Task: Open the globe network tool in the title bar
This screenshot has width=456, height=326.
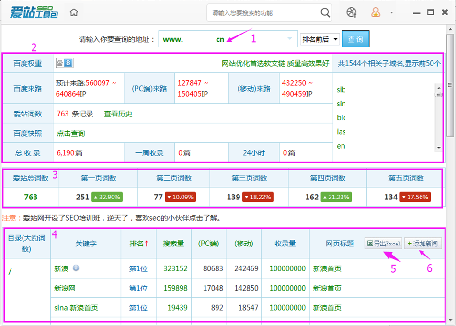Action: [x=351, y=13]
